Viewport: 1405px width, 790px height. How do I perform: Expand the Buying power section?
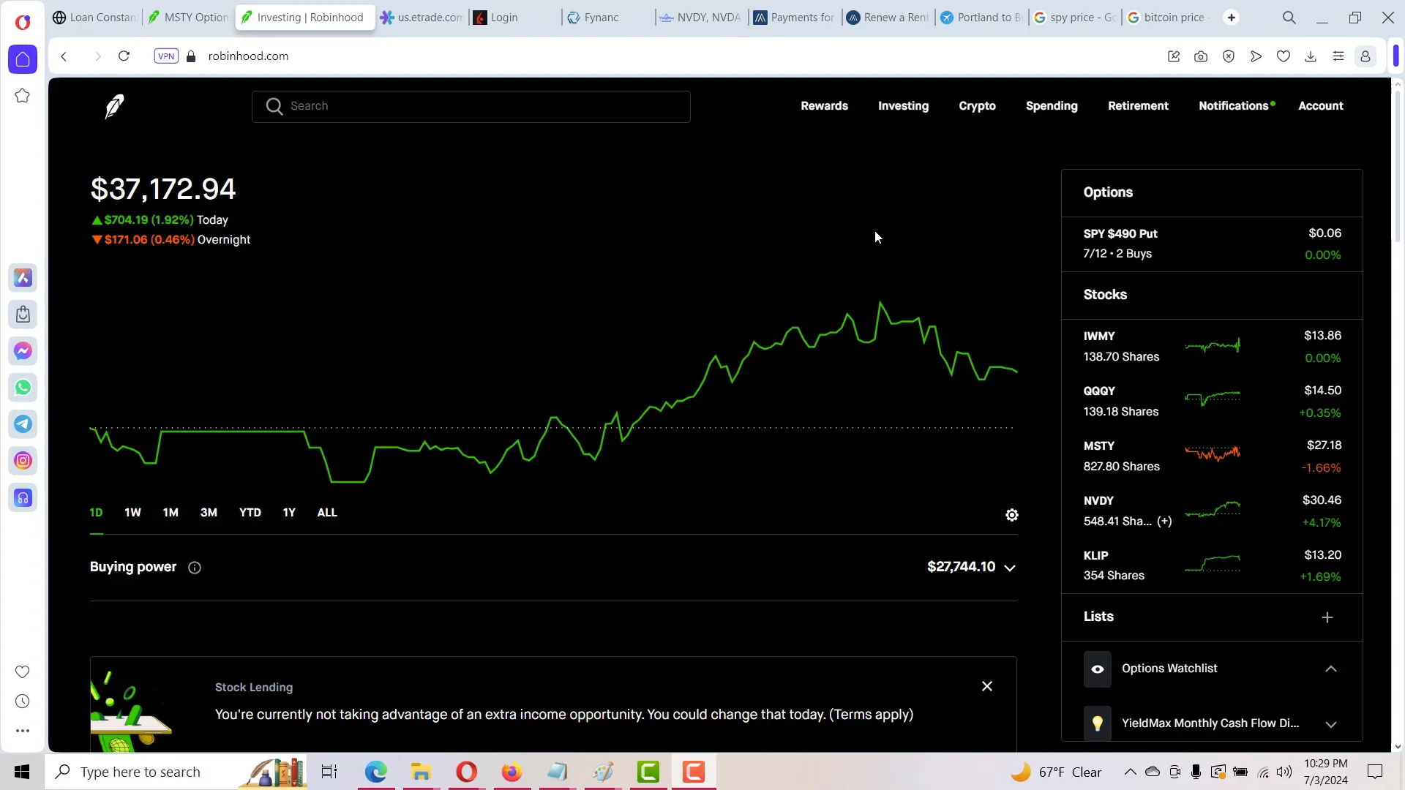coord(1011,568)
